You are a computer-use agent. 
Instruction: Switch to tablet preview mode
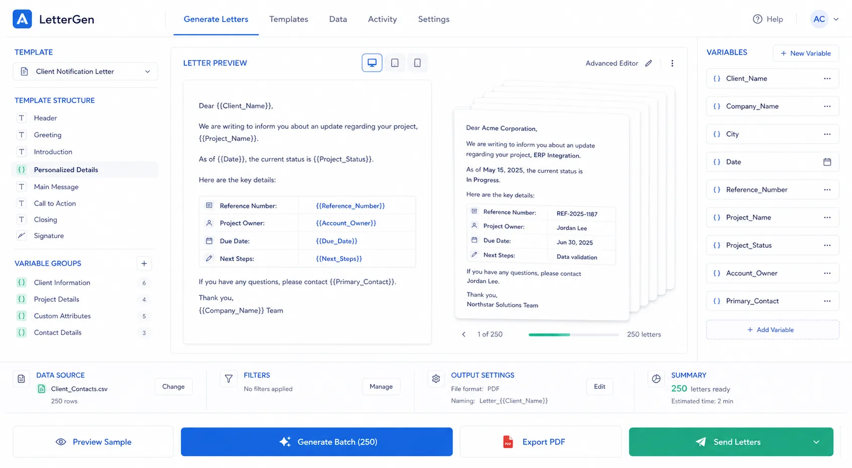[395, 63]
